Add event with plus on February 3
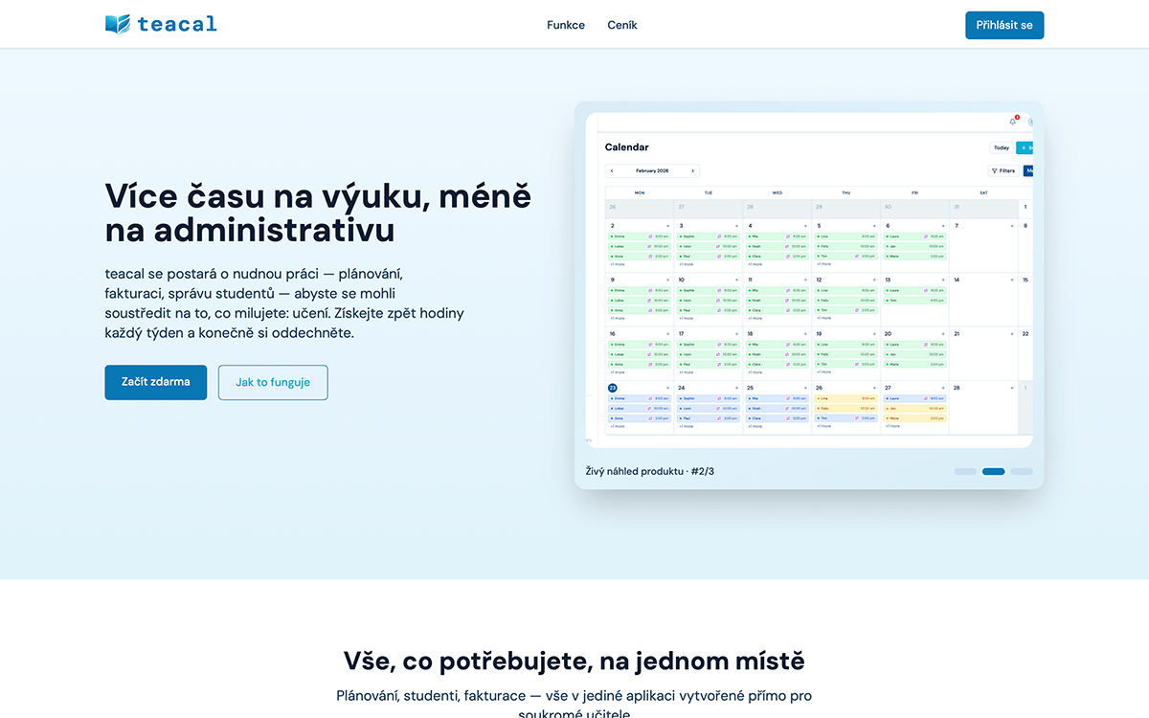Viewport: 1149px width, 718px height. coord(737,226)
